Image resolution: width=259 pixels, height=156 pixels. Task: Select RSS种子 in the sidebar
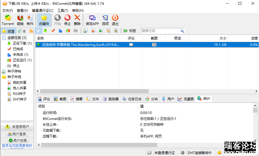pyautogui.click(x=19, y=94)
